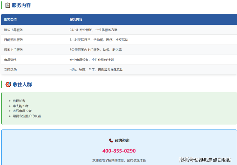Click the 自理长者 list item
Viewport: 237px width, 165px height.
(x=19, y=101)
